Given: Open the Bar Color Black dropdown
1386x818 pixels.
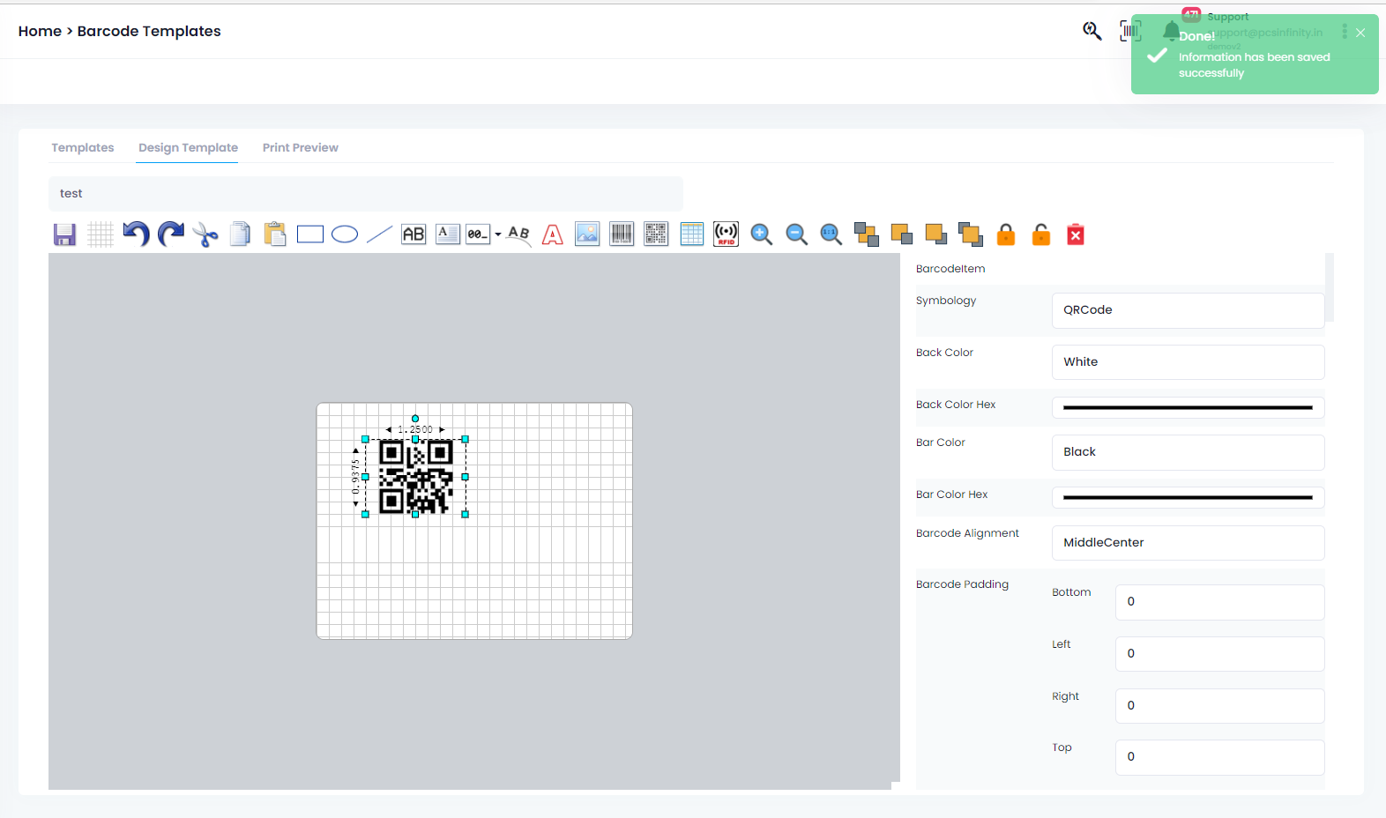Looking at the screenshot, I should pyautogui.click(x=1188, y=452).
